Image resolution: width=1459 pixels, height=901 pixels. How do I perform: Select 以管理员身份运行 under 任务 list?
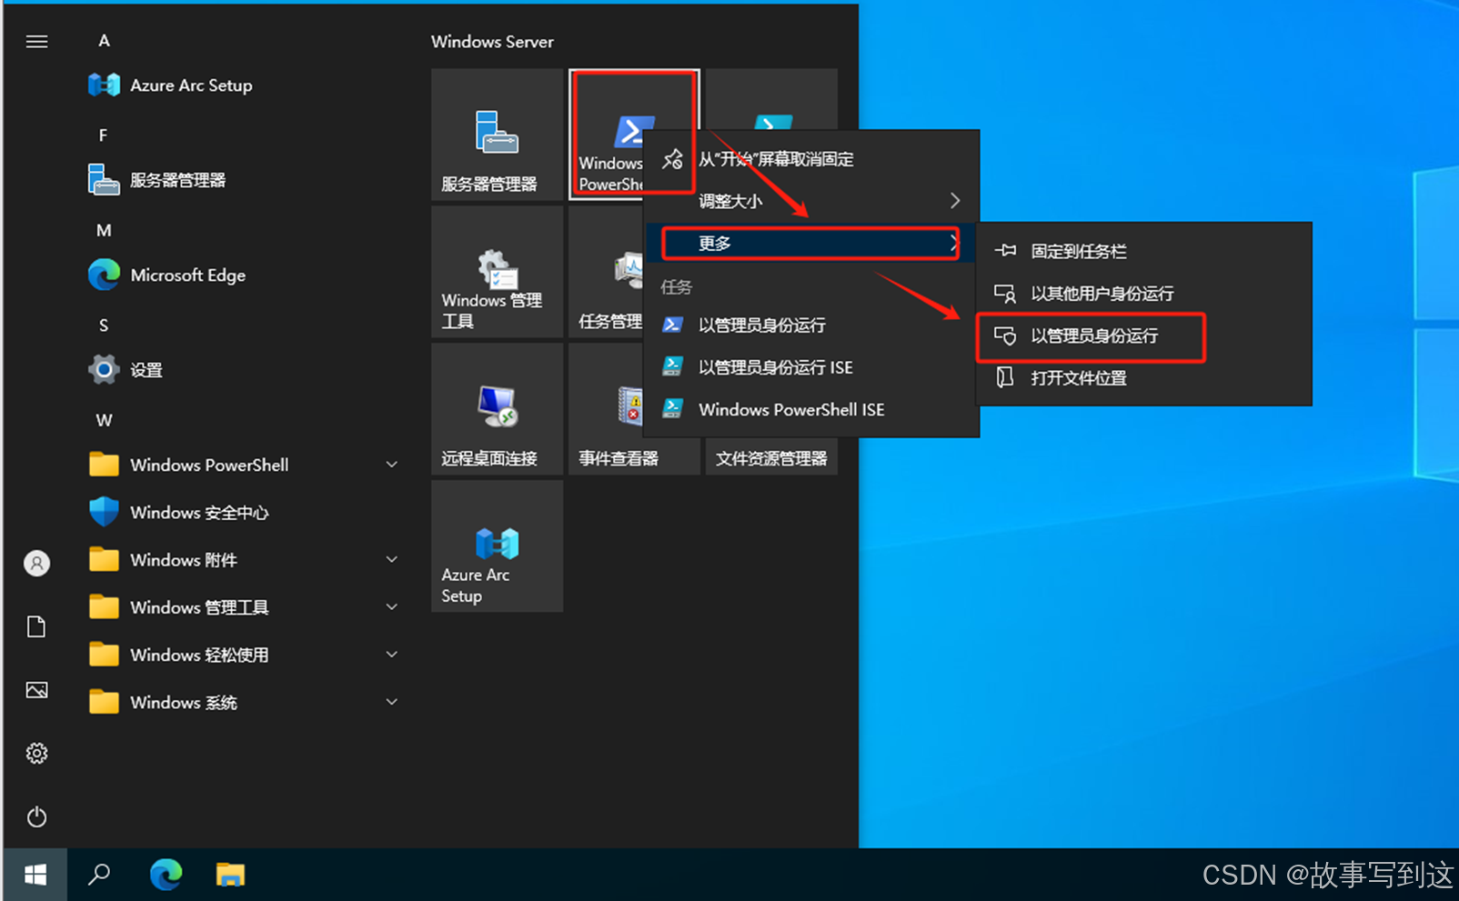coord(811,325)
